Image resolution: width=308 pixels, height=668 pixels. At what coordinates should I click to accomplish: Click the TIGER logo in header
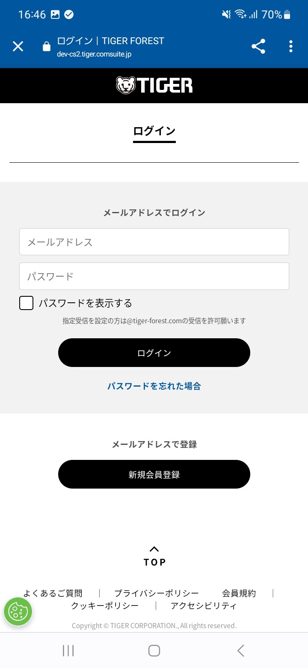(x=154, y=85)
